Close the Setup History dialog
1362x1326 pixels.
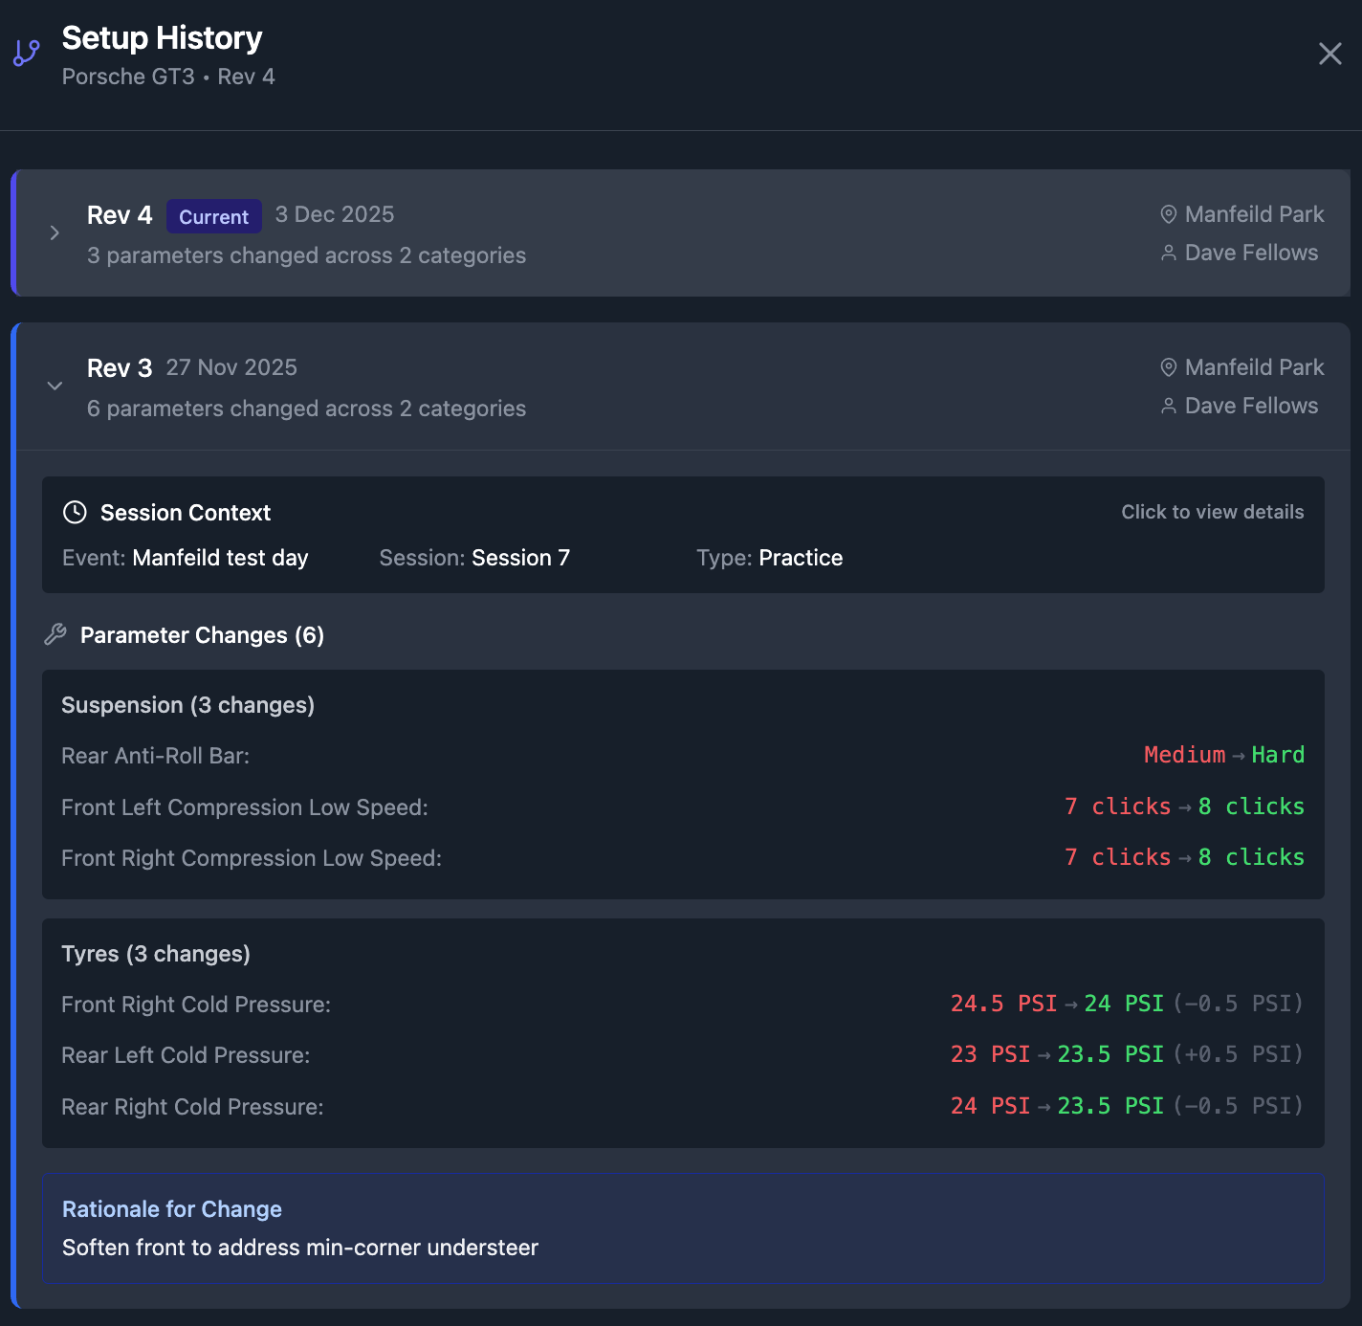[1329, 54]
